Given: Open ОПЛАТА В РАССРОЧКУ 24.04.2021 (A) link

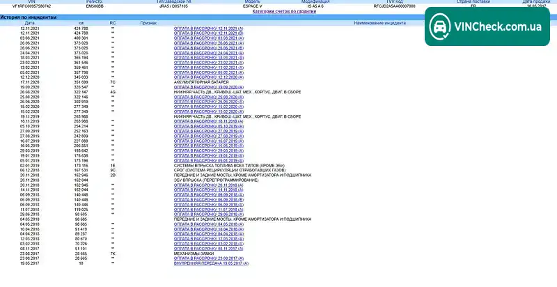Looking at the screenshot, I should tap(208, 53).
